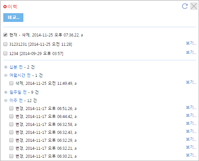Click the 일주일 전 group label
The image size is (199, 161).
18,92
